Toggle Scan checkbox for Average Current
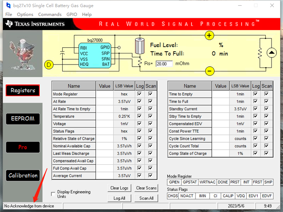The image size is (283, 212). point(150,175)
